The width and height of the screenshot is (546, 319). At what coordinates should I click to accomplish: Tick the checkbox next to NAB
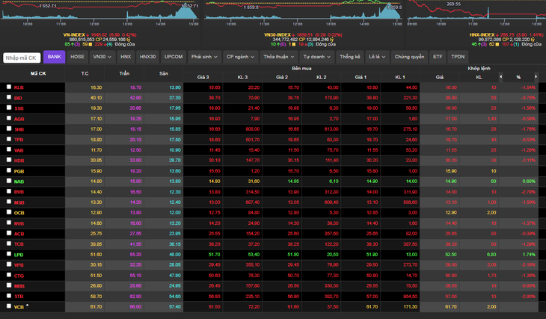9,181
